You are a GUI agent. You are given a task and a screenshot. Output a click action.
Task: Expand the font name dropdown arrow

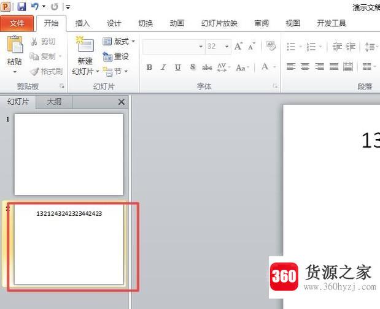tap(201, 47)
